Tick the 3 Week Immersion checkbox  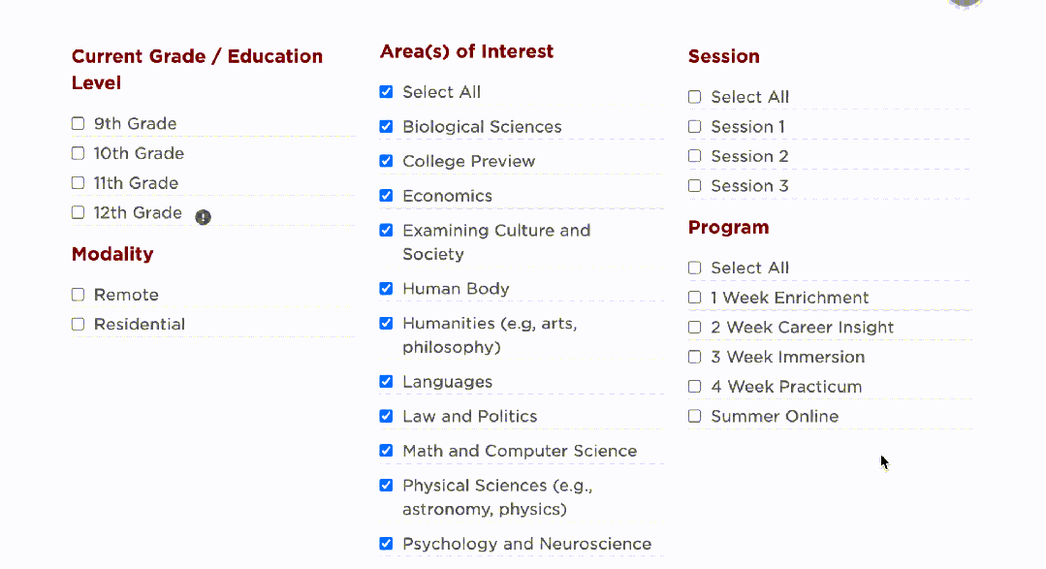tap(694, 357)
